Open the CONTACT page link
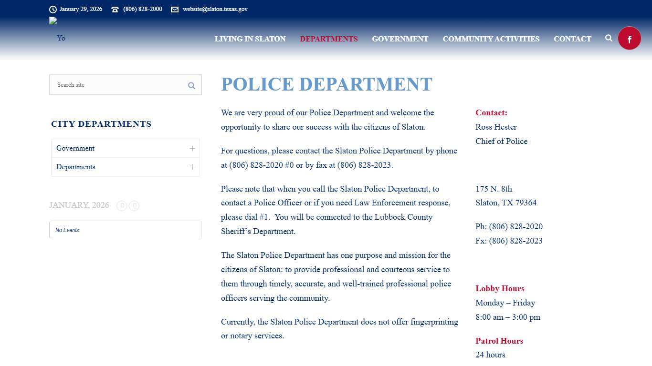Screen dimensions: 652x366 (x=572, y=39)
